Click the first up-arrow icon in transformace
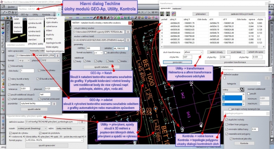 (162, 14)
